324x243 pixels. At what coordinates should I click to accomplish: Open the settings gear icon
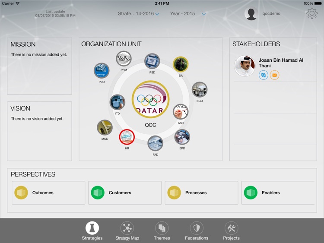point(311,14)
